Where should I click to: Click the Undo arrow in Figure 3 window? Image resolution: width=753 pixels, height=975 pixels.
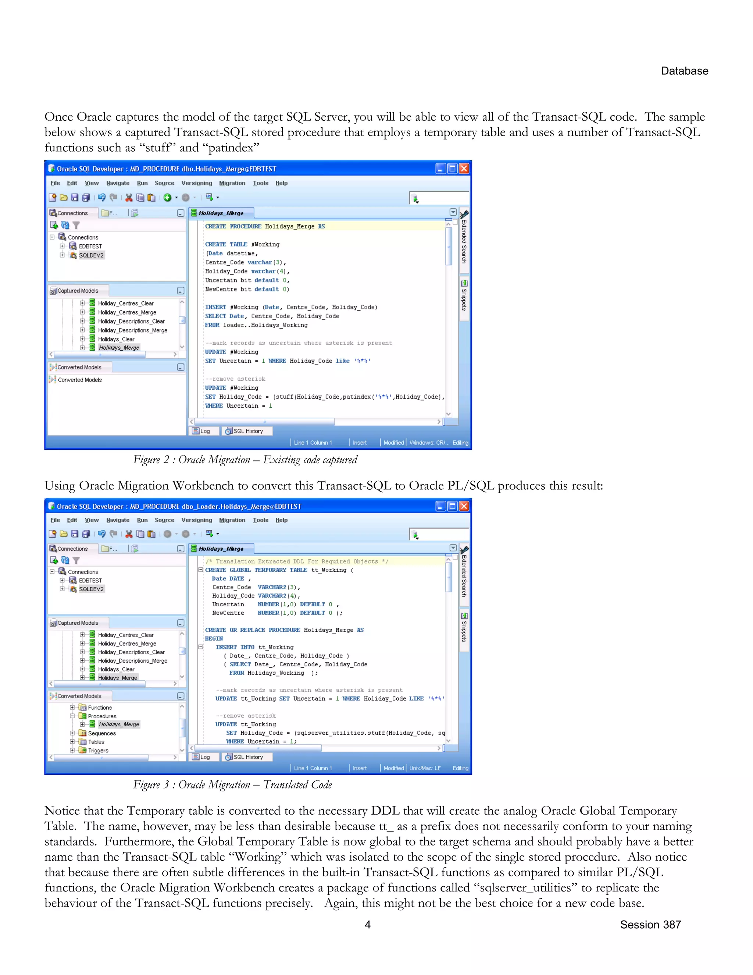tap(102, 533)
